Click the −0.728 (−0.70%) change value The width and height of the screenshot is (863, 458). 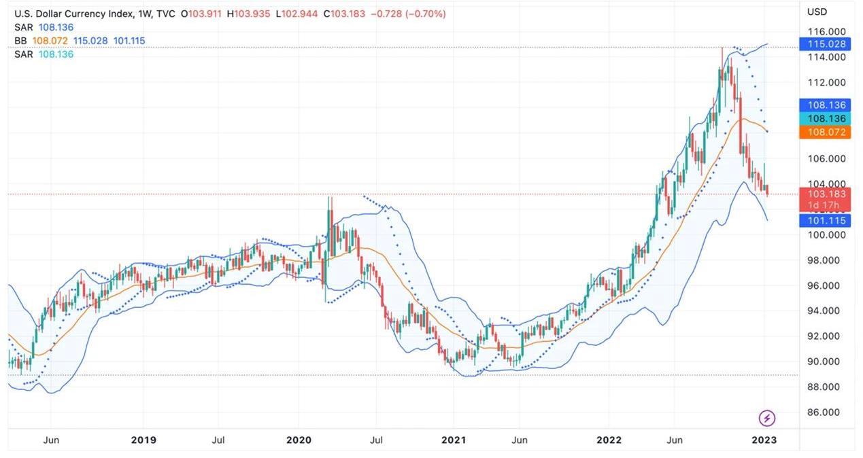tap(408, 14)
